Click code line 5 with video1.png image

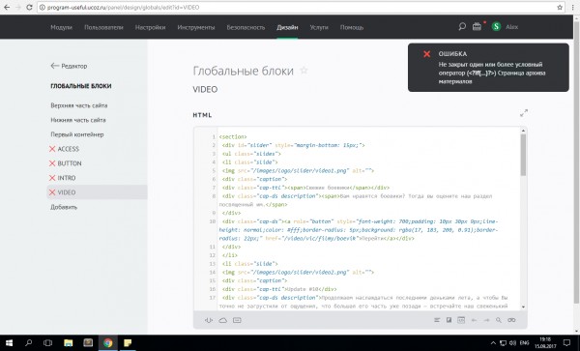(298, 171)
